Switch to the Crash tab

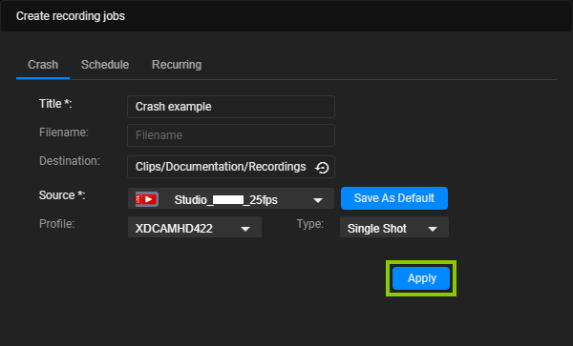tap(43, 65)
